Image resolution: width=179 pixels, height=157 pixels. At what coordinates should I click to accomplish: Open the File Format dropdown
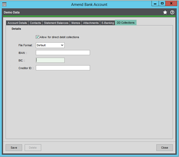coord(50,45)
